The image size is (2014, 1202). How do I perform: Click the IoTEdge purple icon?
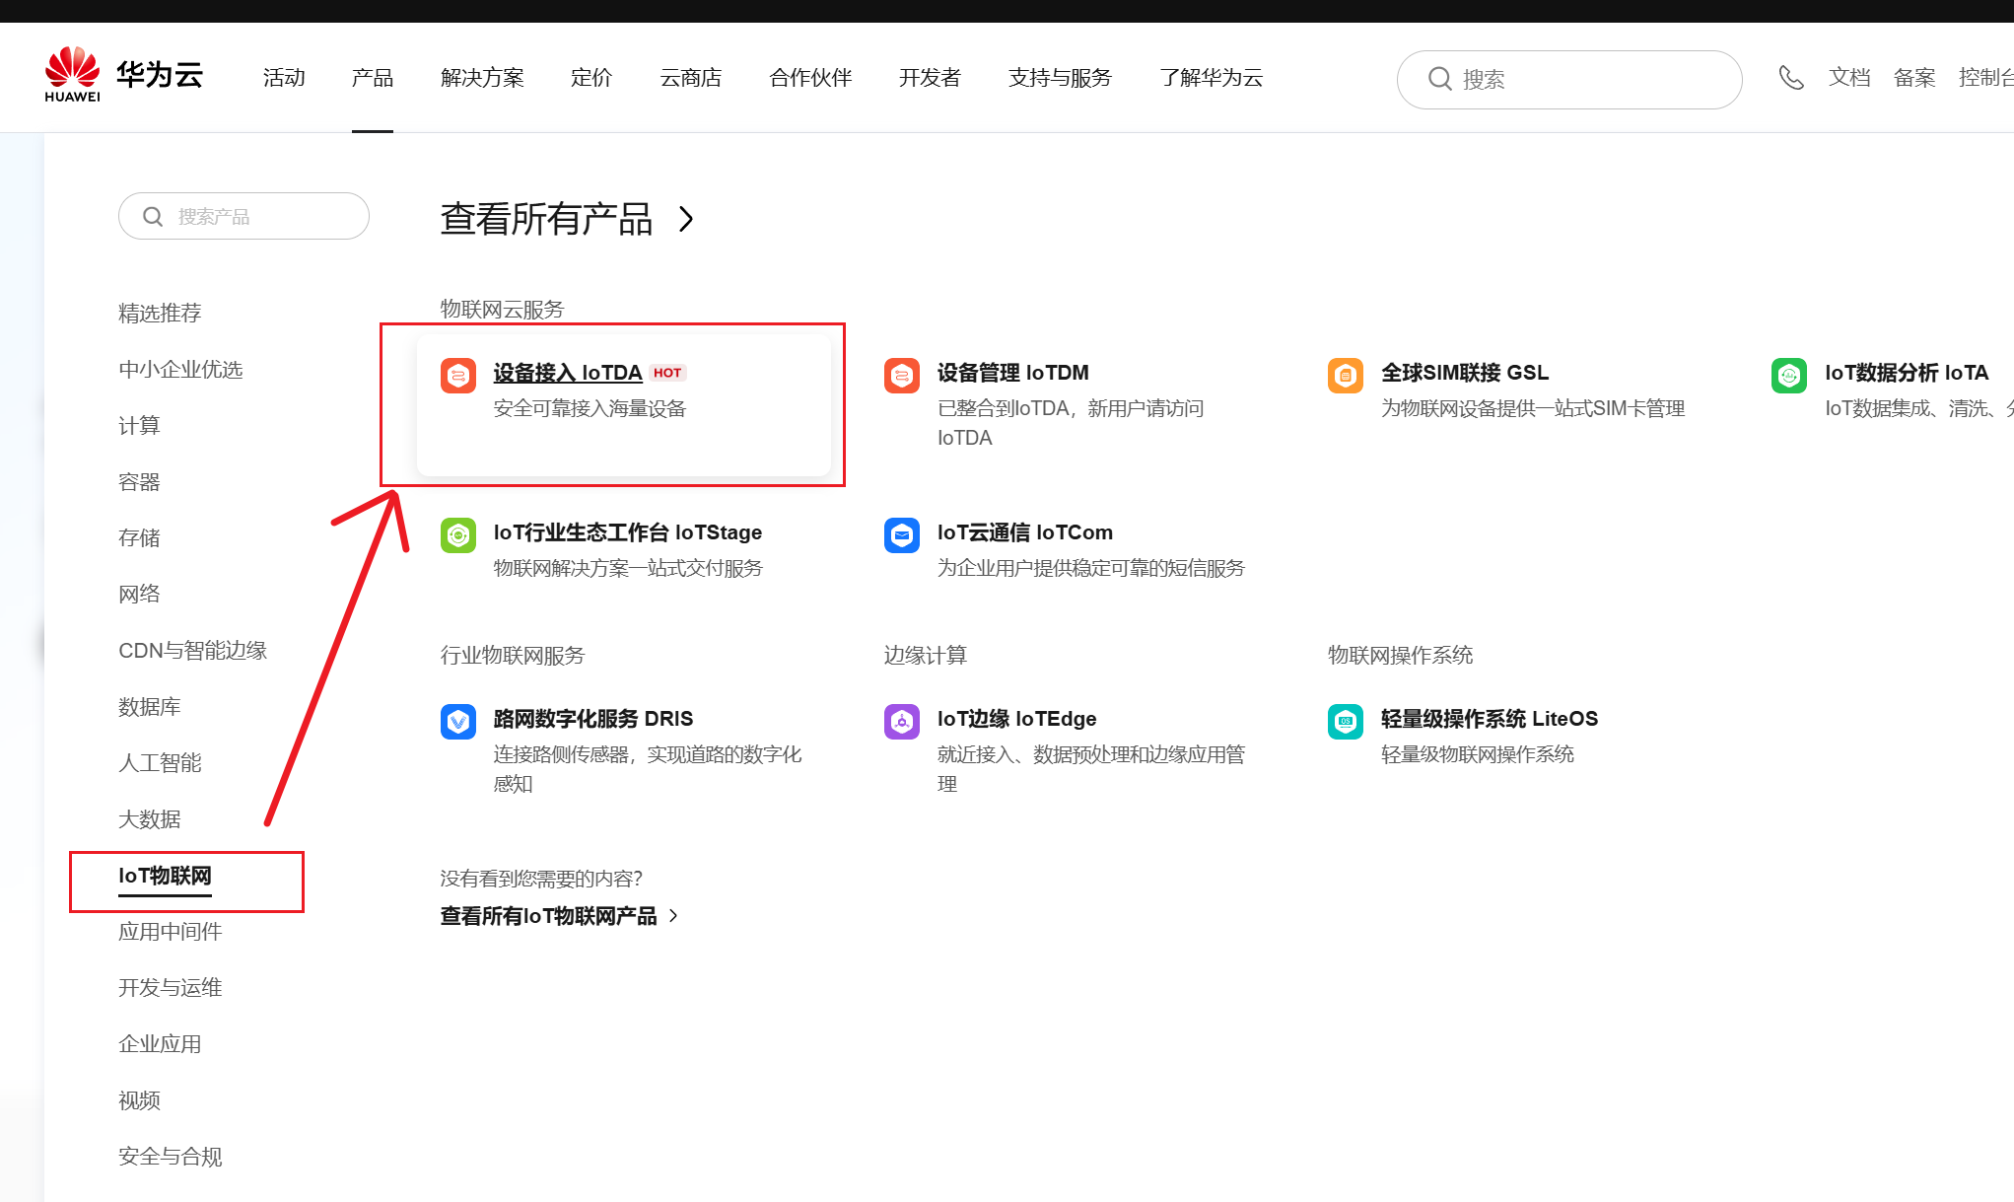(x=901, y=721)
